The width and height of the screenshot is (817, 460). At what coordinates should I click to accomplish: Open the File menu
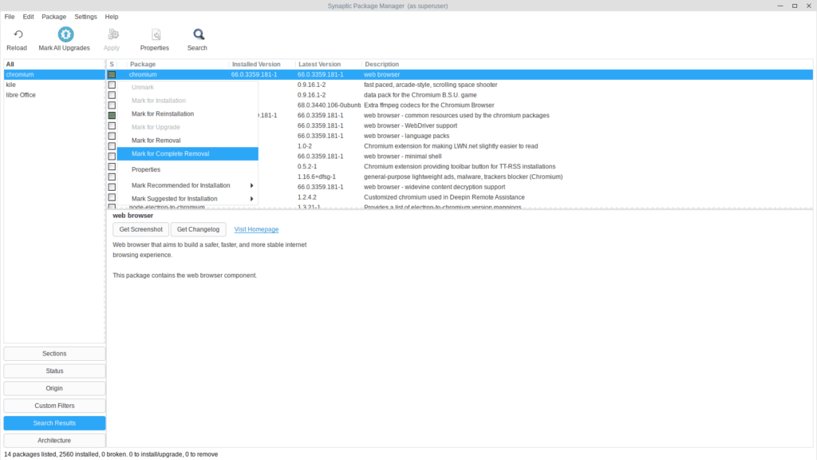point(10,17)
